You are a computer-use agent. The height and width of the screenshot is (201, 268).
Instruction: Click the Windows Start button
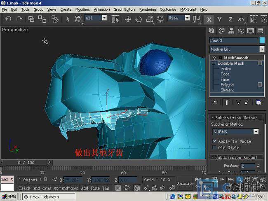[x=9, y=197]
